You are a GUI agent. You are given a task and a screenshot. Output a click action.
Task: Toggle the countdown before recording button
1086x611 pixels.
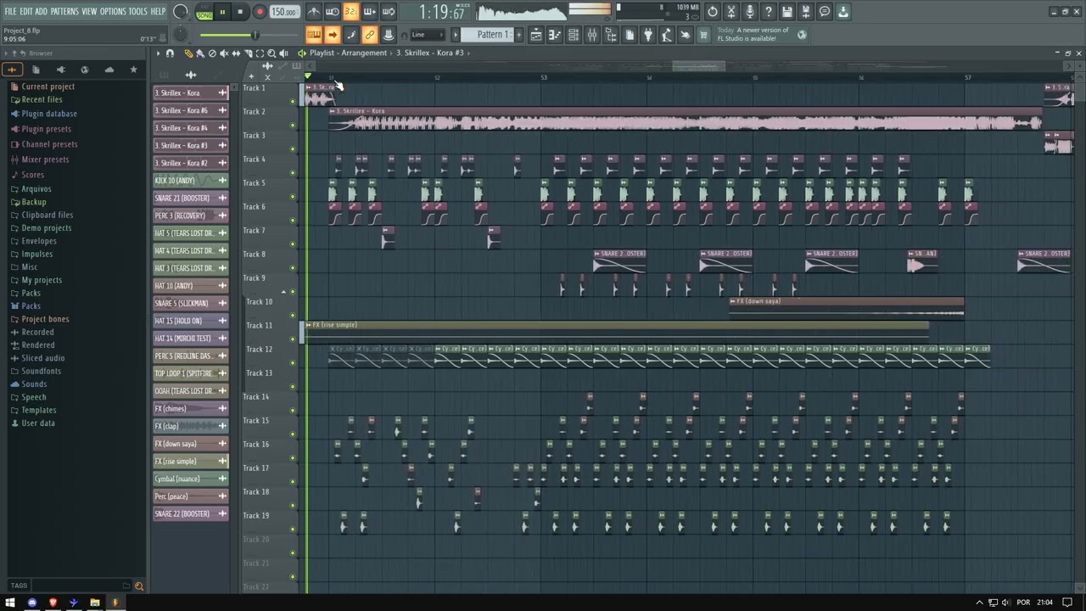[350, 12]
